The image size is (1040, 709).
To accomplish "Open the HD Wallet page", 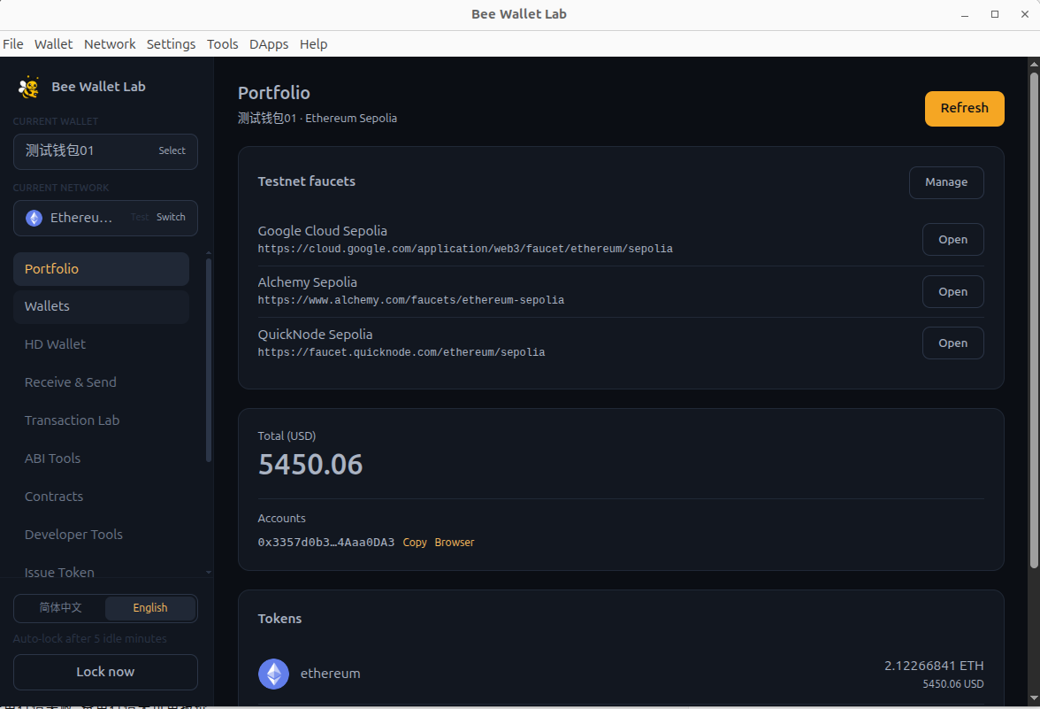I will 101,344.
